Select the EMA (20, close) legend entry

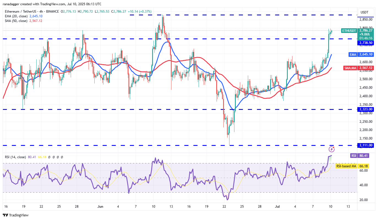coord(17,16)
